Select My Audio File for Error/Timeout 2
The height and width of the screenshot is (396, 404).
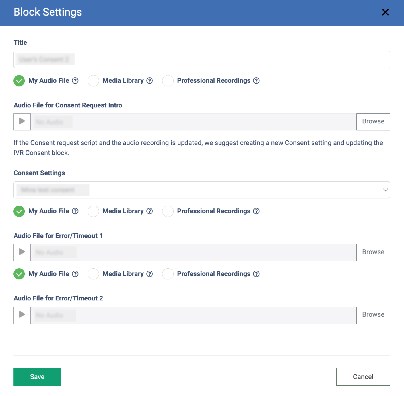(x=19, y=274)
